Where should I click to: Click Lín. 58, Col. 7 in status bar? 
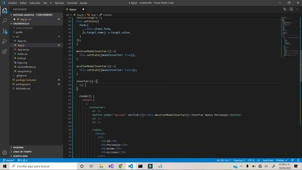pos(223,160)
